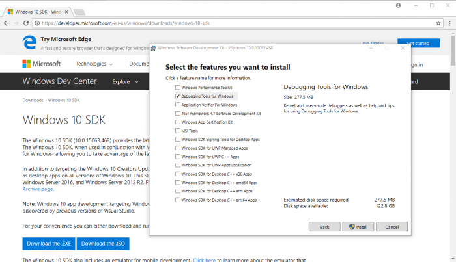Close the SDK installer dialog
Viewport: 456px width, 262px height.
[403, 48]
